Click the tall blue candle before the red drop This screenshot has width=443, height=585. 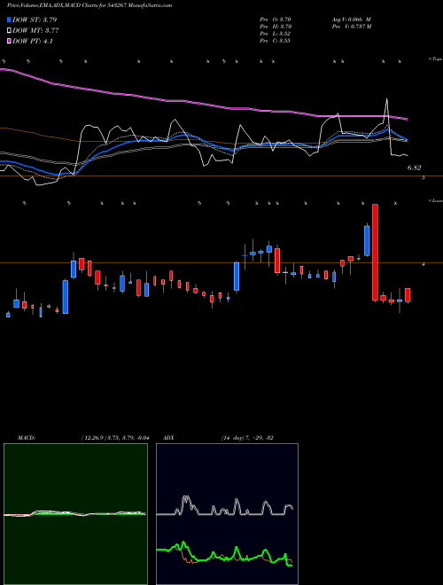pyautogui.click(x=367, y=240)
